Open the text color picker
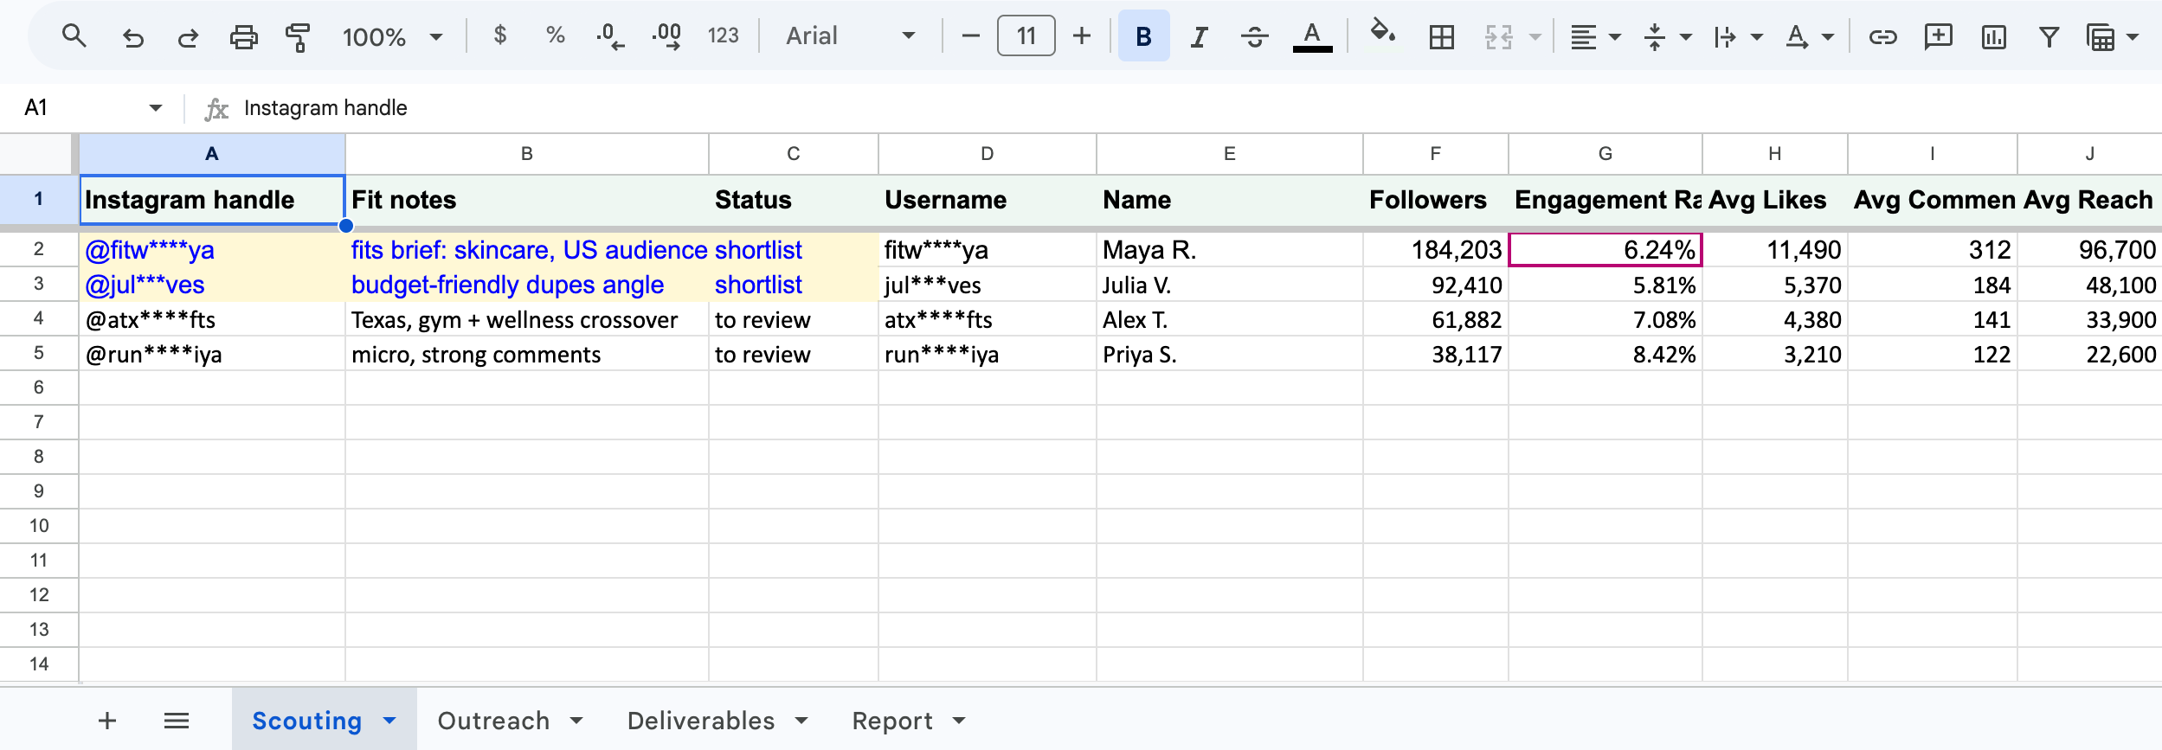This screenshot has height=750, width=2162. pyautogui.click(x=1312, y=36)
